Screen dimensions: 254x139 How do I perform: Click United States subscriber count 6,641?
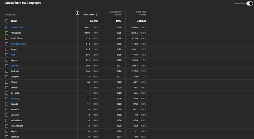[87, 27]
